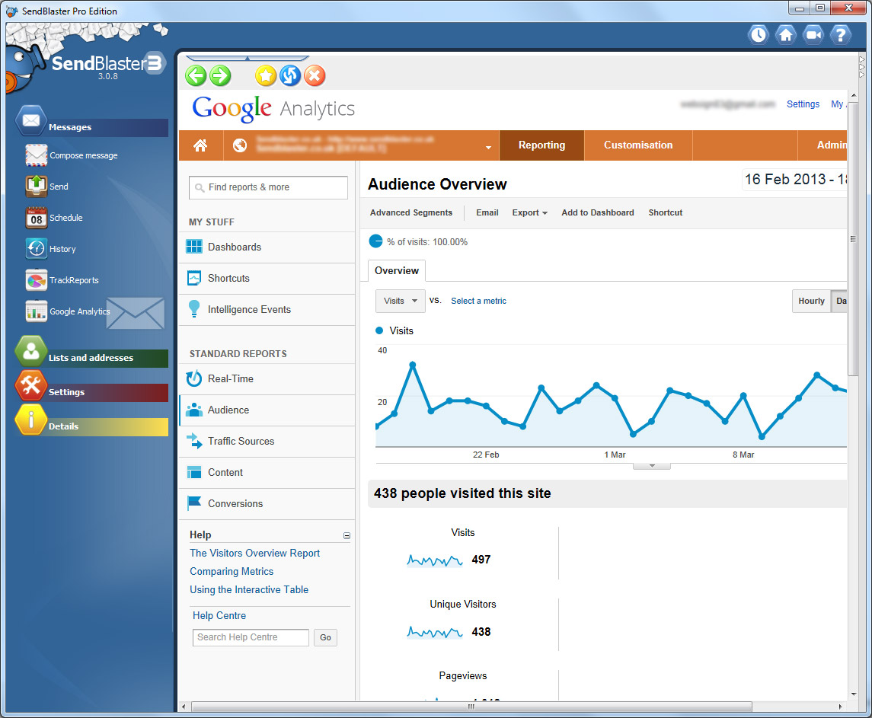Click the Add to Dashboard button
Image resolution: width=872 pixels, height=718 pixels.
pos(597,213)
